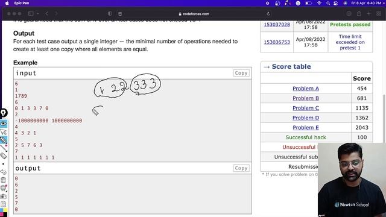Click the page's vertical scrollbar
Viewport: 386px width, 217px height.
384,119
